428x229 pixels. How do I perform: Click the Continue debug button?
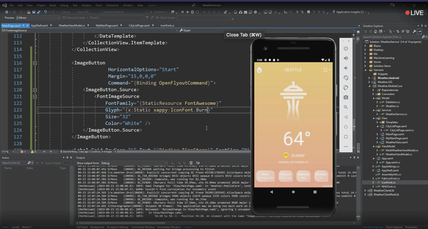pos(159,12)
